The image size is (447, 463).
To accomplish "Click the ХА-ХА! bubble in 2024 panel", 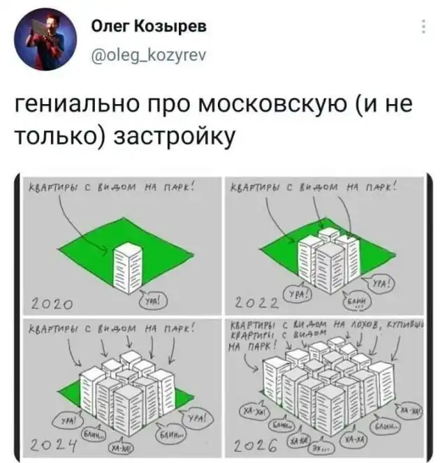I will 122,448.
